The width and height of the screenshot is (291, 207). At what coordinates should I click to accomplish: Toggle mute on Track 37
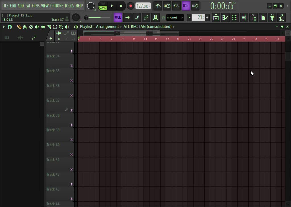tap(71, 110)
